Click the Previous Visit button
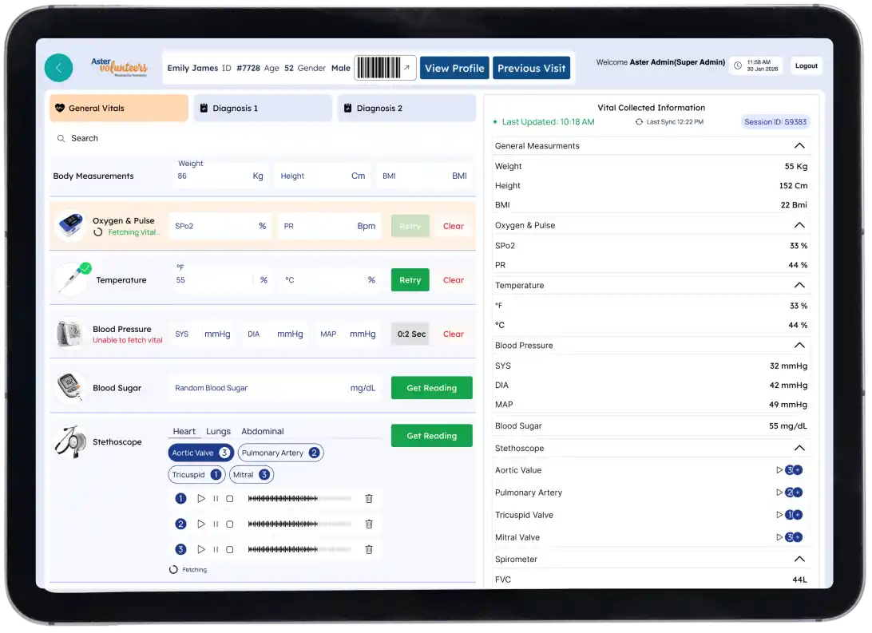This screenshot has width=872, height=633. tap(531, 68)
